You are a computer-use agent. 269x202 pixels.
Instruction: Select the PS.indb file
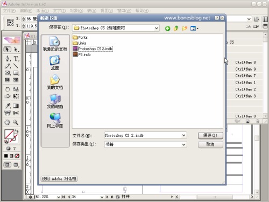(x=82, y=54)
